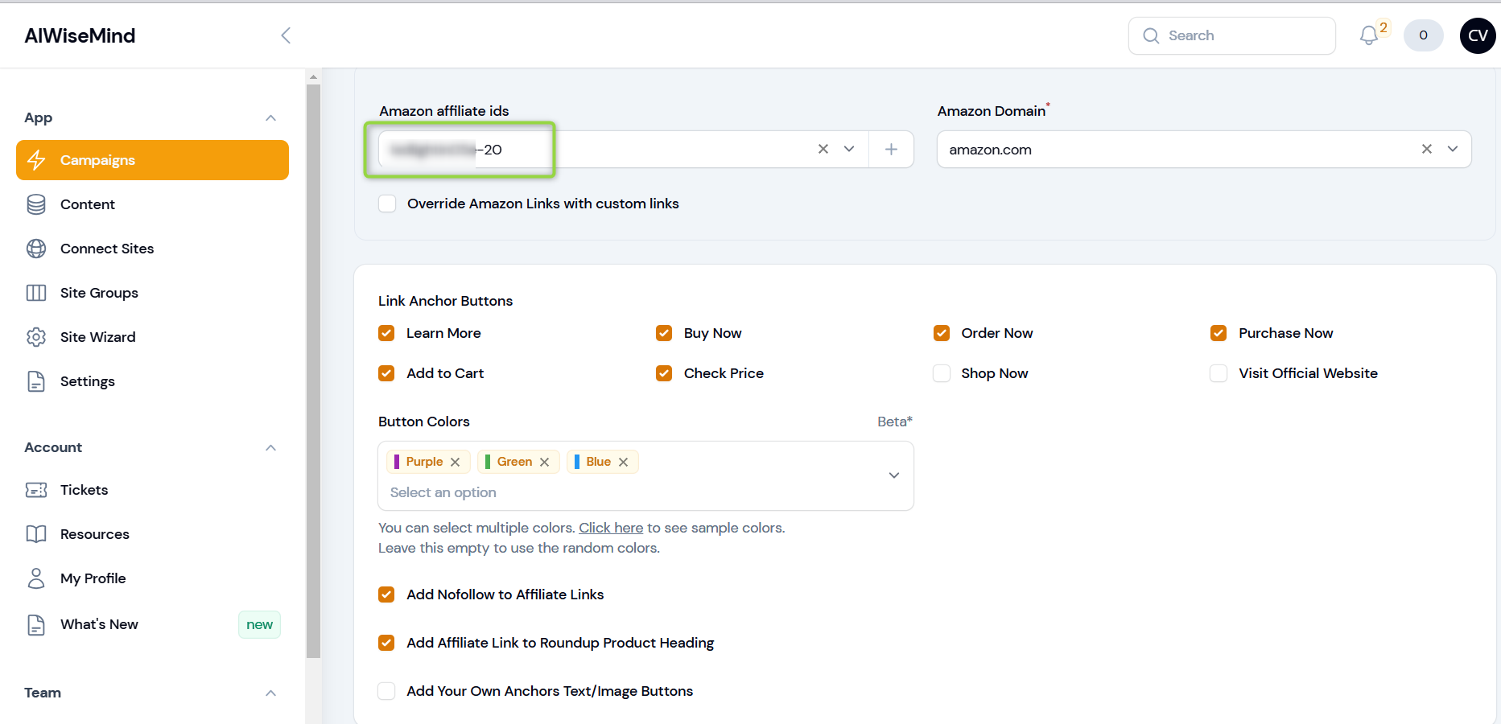
Task: Click the CV profile avatar
Action: coord(1477,35)
